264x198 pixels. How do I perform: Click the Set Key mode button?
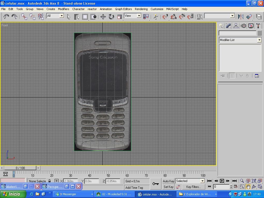(x=168, y=187)
